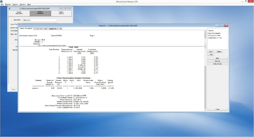Select the Analysis Conditions tab
Image resolution: width=254 pixels, height=137 pixels.
40,13
